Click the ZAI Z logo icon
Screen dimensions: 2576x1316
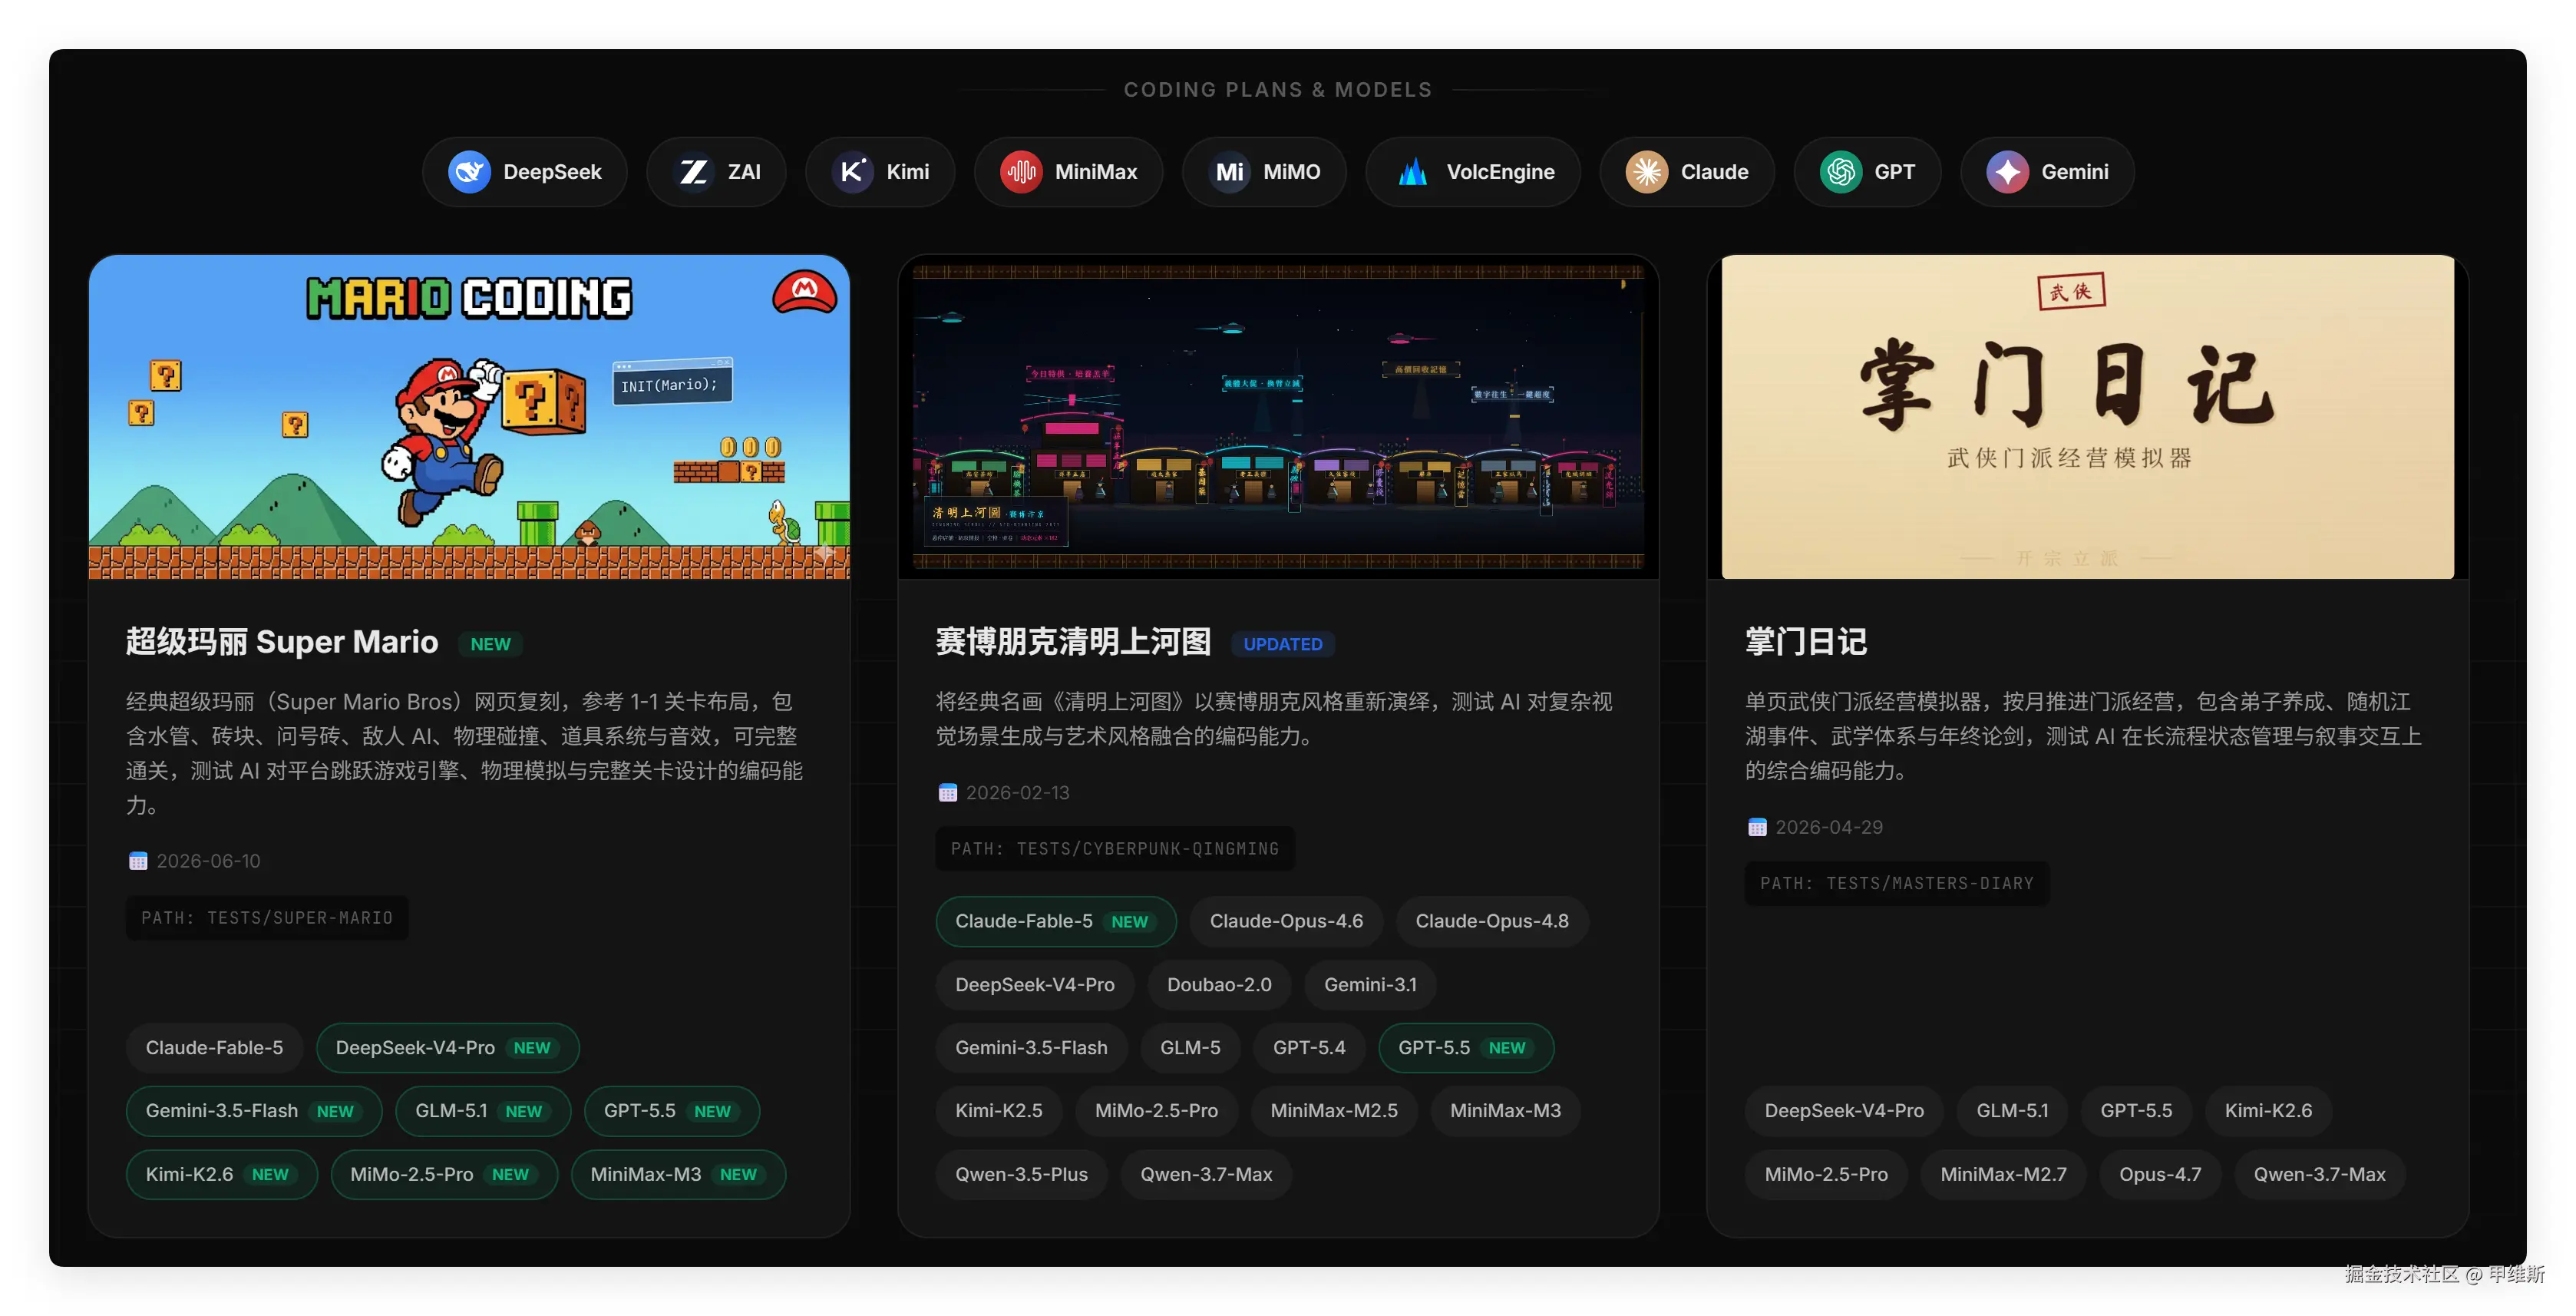click(694, 172)
